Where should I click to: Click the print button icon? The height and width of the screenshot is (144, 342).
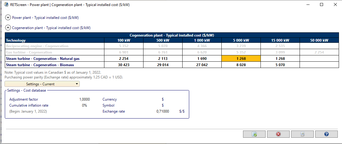pos(302,134)
